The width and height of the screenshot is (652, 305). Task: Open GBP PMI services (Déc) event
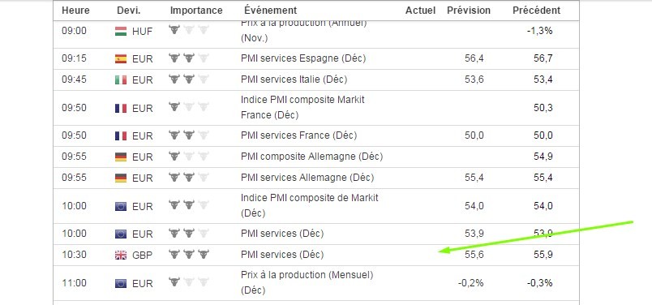[x=282, y=255]
